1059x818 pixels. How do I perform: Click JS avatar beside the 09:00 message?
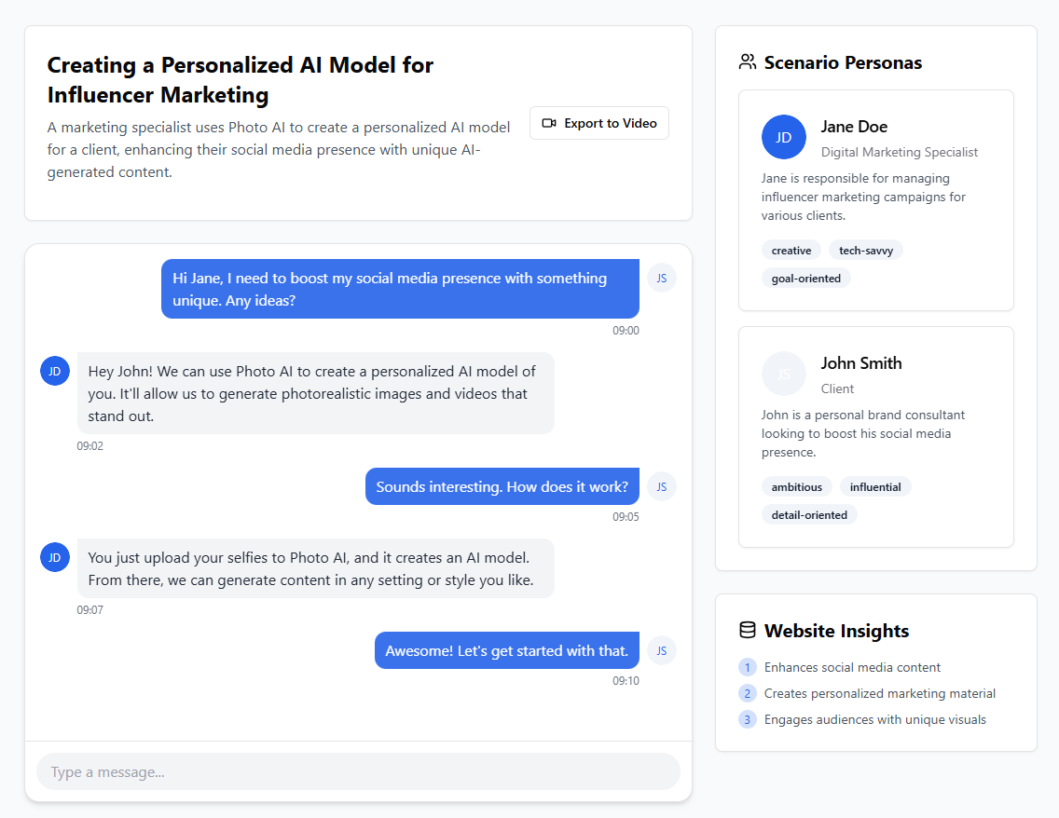pyautogui.click(x=662, y=278)
